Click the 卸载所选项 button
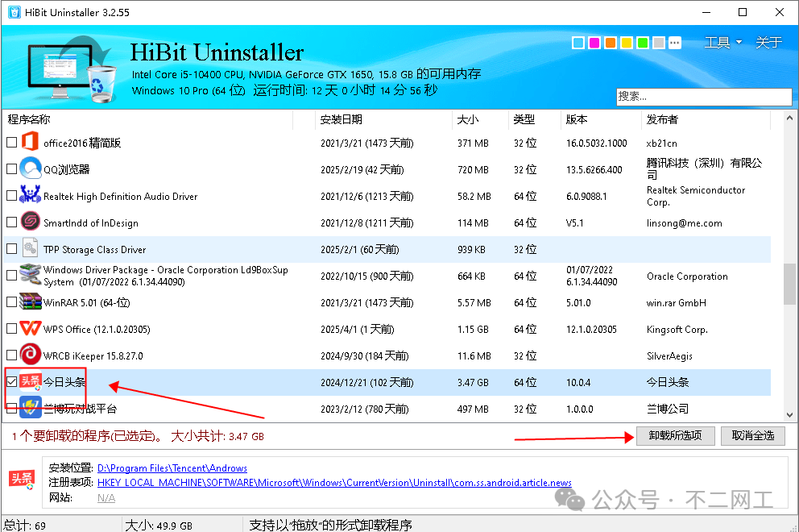Viewport: 799px width, 532px height. 675,435
